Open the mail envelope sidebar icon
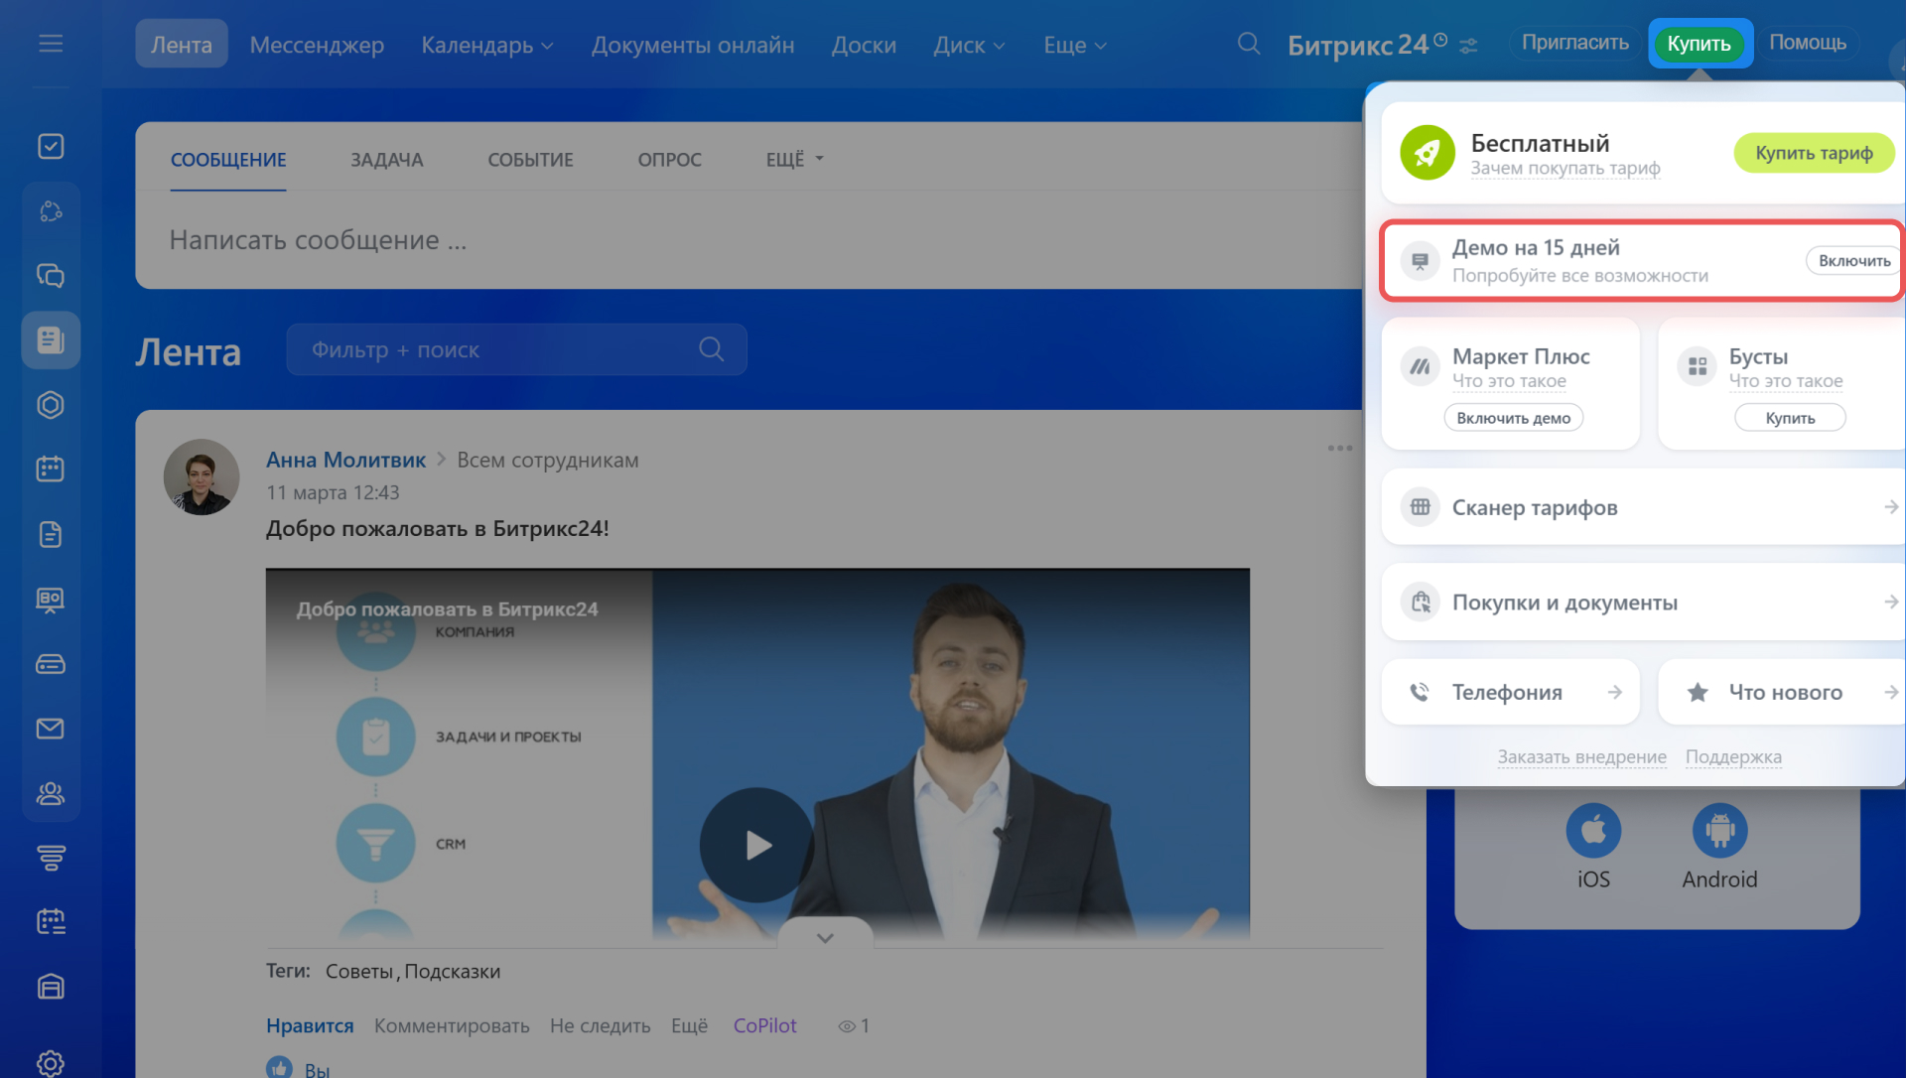 pyautogui.click(x=51, y=729)
